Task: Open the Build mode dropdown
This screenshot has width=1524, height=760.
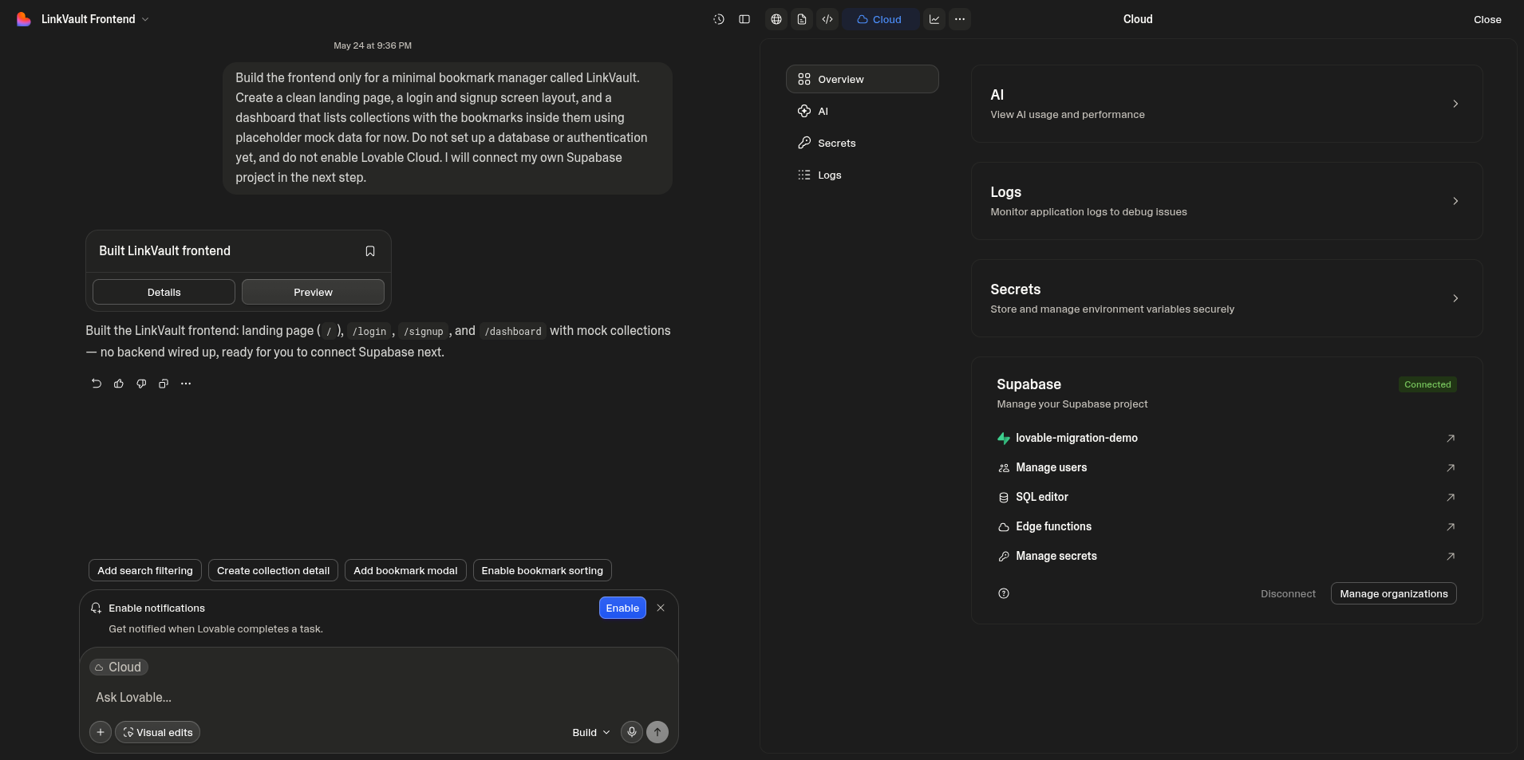Action: tap(591, 732)
